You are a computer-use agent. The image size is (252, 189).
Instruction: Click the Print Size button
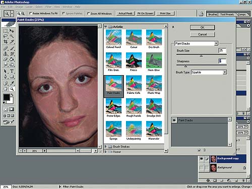(165, 14)
